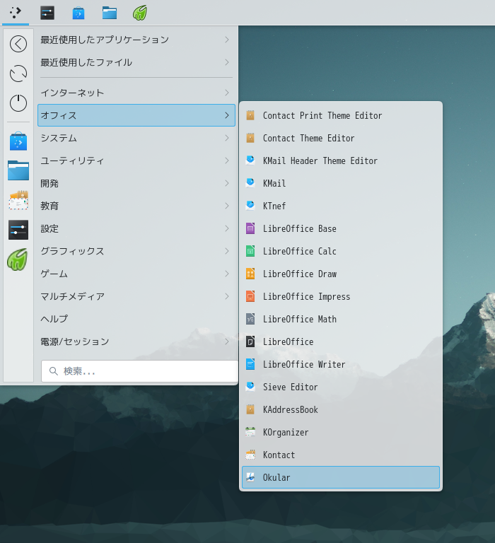Expand 電源/セッション submenu arrow

(x=227, y=341)
